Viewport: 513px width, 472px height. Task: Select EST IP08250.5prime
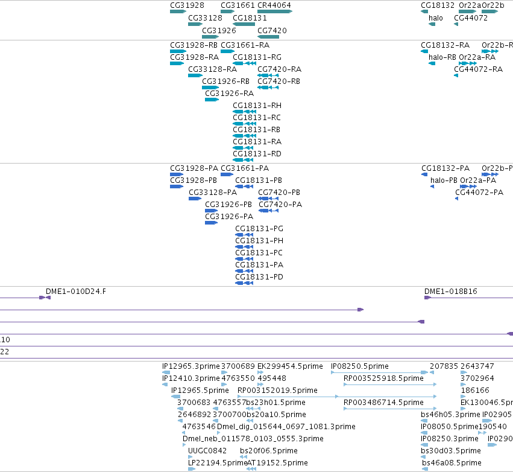[380, 372]
